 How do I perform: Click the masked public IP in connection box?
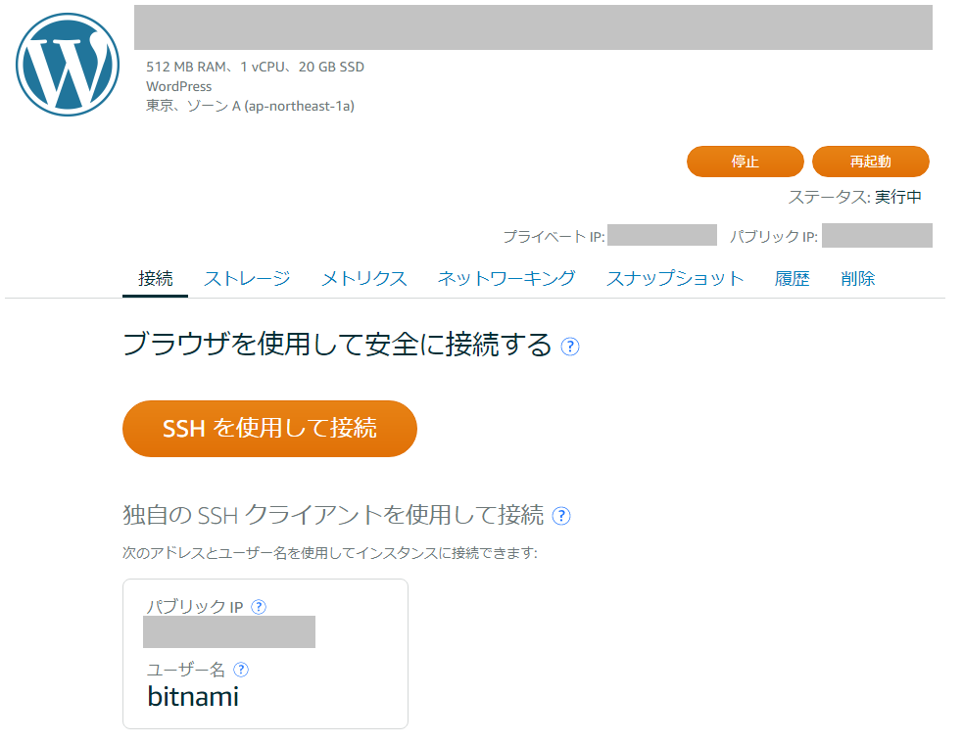[x=229, y=632]
